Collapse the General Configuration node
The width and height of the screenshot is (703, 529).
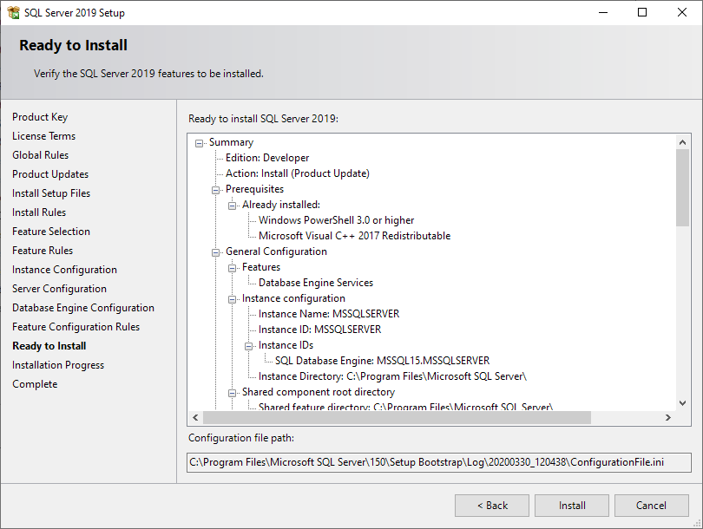(216, 252)
